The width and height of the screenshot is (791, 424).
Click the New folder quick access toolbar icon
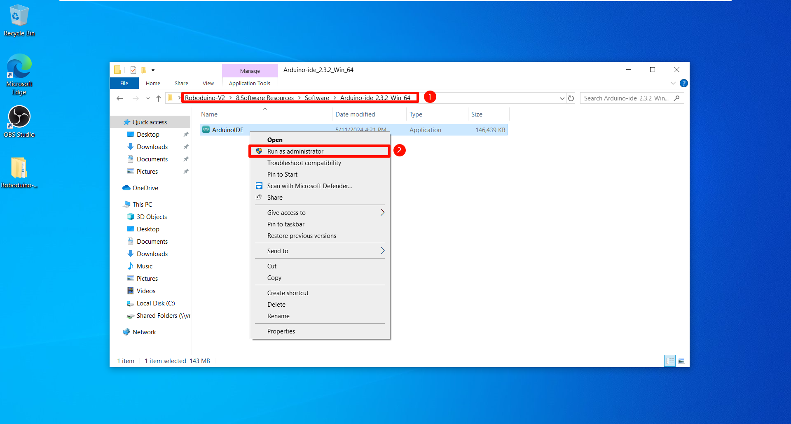[x=143, y=70]
